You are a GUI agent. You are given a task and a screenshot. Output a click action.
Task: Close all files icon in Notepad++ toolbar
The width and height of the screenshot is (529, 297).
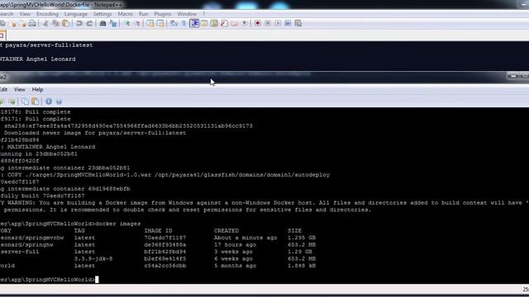click(22, 23)
